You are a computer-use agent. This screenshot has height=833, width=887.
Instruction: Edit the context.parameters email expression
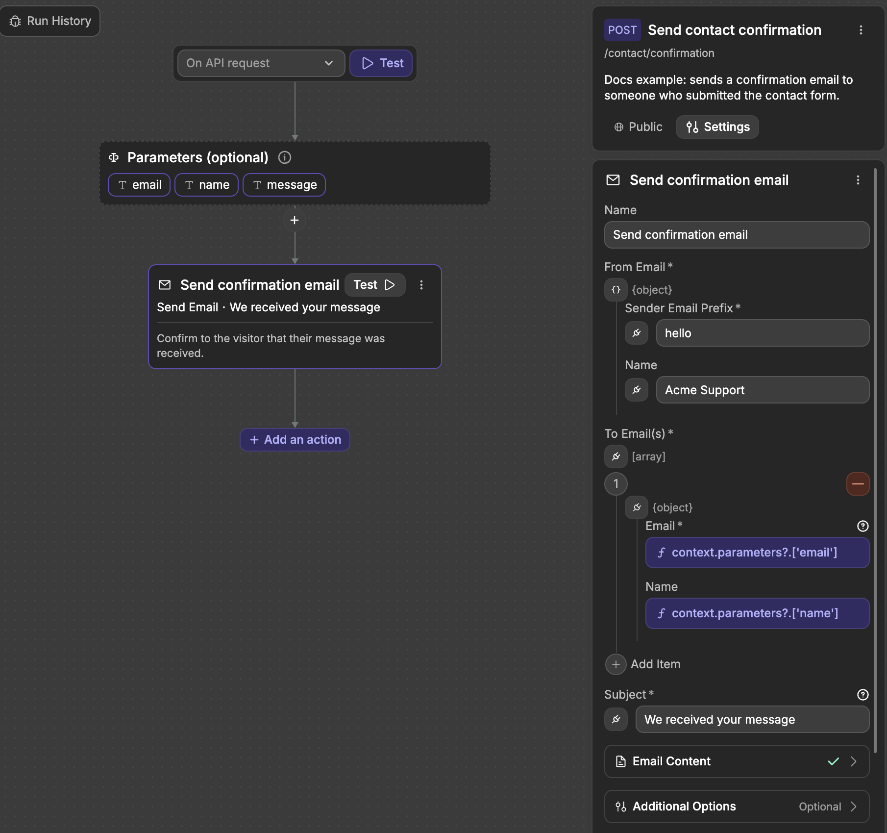[x=758, y=553]
